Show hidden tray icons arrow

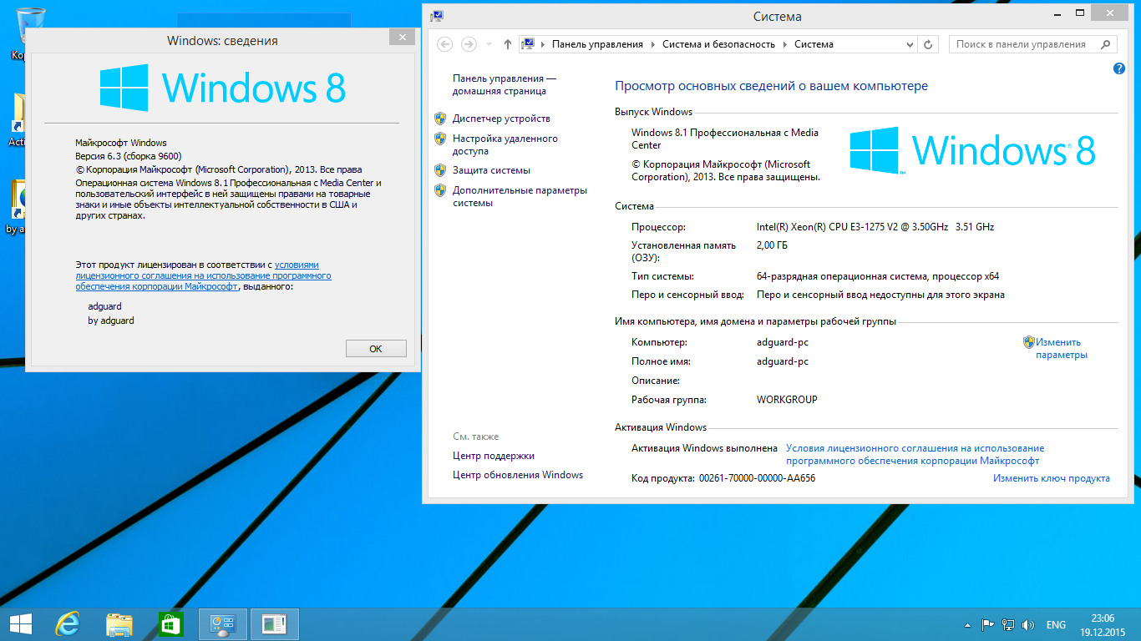pyautogui.click(x=967, y=624)
